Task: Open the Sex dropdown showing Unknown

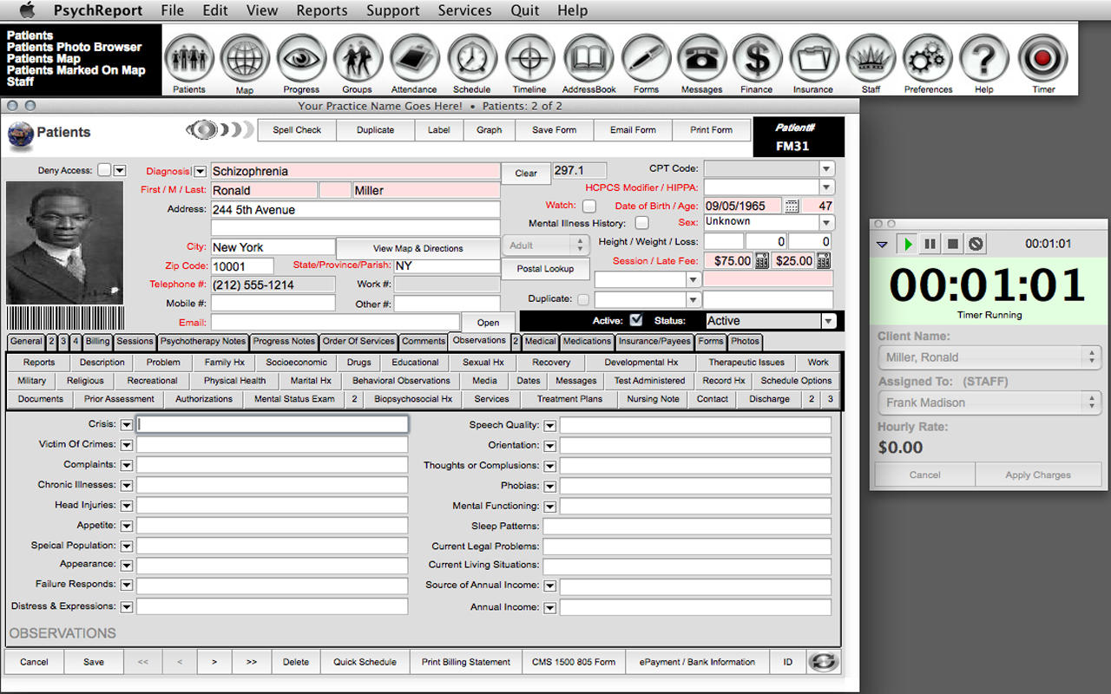Action: pos(826,223)
